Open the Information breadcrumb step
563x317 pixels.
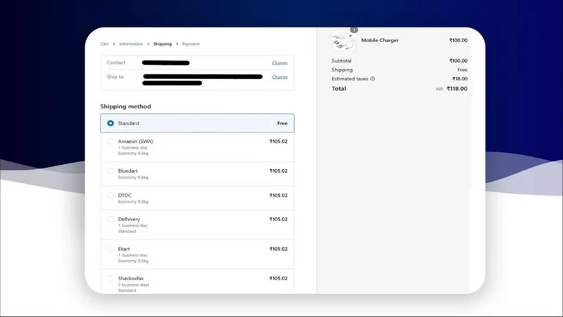pyautogui.click(x=131, y=44)
